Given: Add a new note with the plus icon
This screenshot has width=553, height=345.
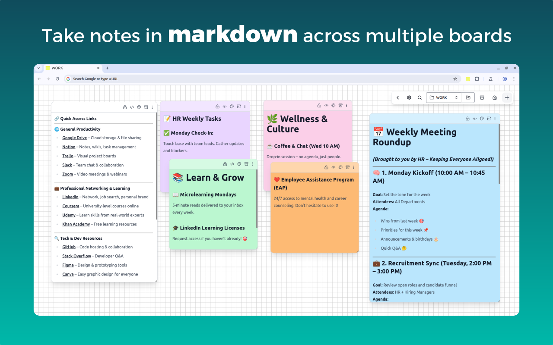Looking at the screenshot, I should 507,97.
